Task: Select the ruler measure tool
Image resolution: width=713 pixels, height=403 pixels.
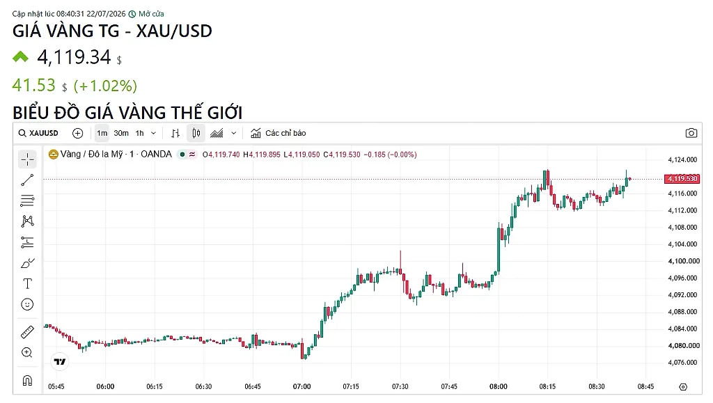Action: point(27,332)
